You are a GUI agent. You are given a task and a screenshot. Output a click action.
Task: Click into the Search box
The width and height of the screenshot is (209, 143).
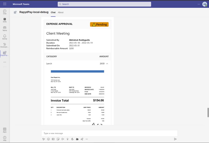pos(104,4)
